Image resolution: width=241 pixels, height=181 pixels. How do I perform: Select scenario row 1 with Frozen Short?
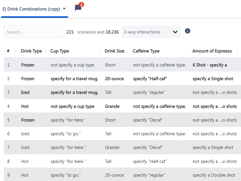122,65
